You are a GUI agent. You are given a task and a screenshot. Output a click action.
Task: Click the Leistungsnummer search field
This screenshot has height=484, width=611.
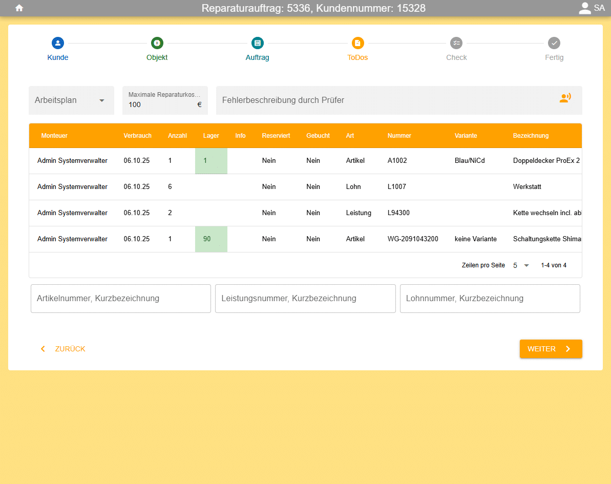[305, 299]
